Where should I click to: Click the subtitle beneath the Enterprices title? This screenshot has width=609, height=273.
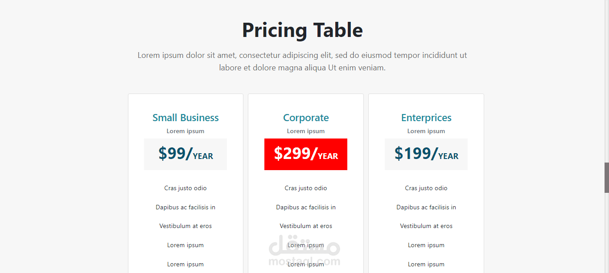point(426,131)
